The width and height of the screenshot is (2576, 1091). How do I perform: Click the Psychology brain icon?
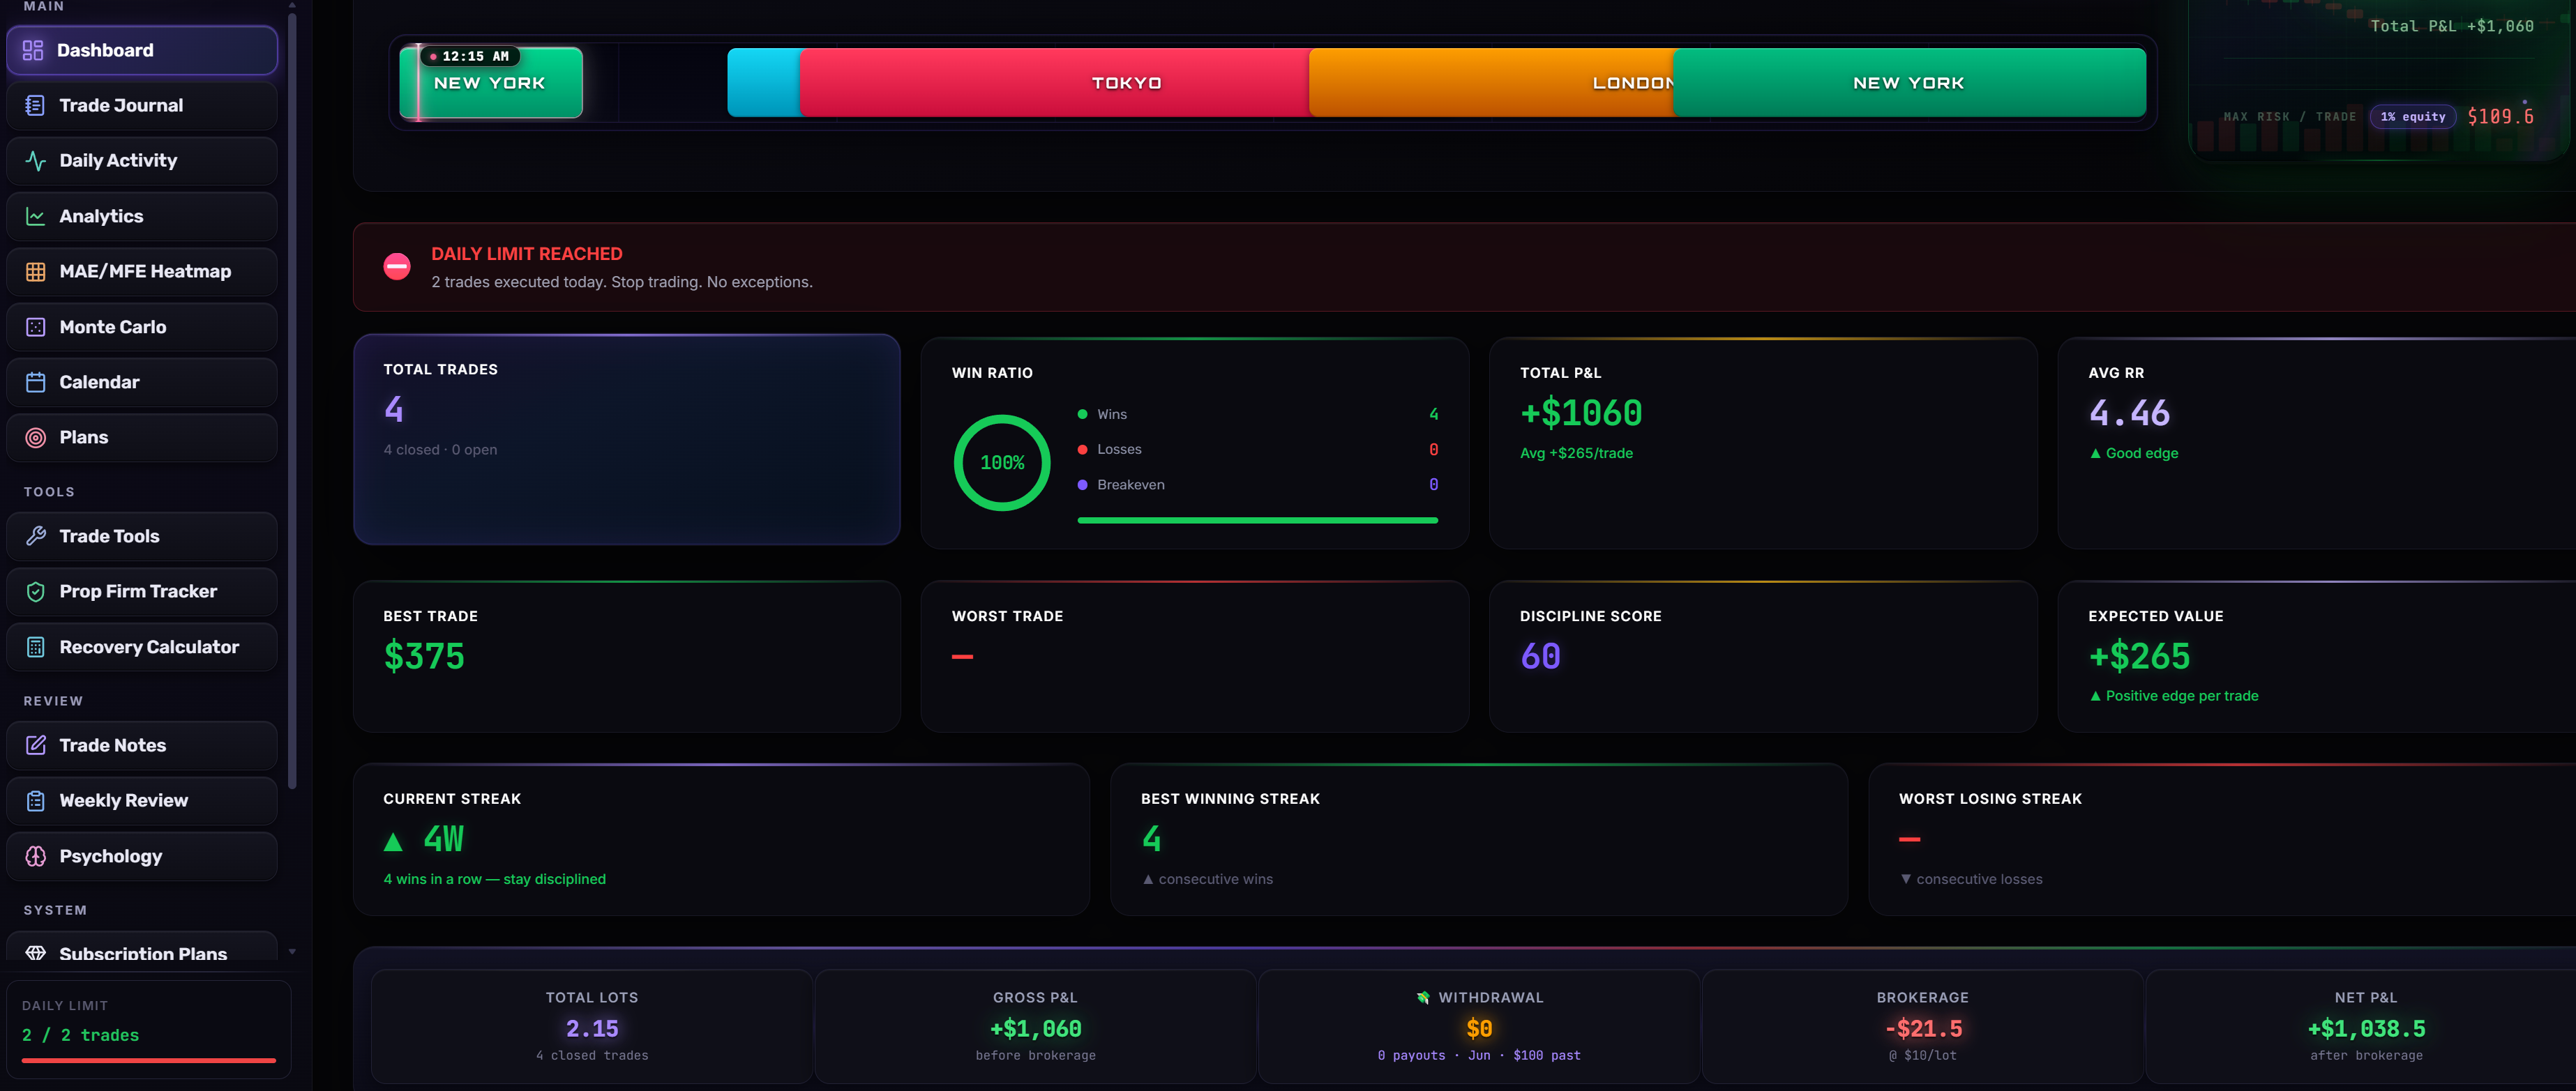[35, 856]
